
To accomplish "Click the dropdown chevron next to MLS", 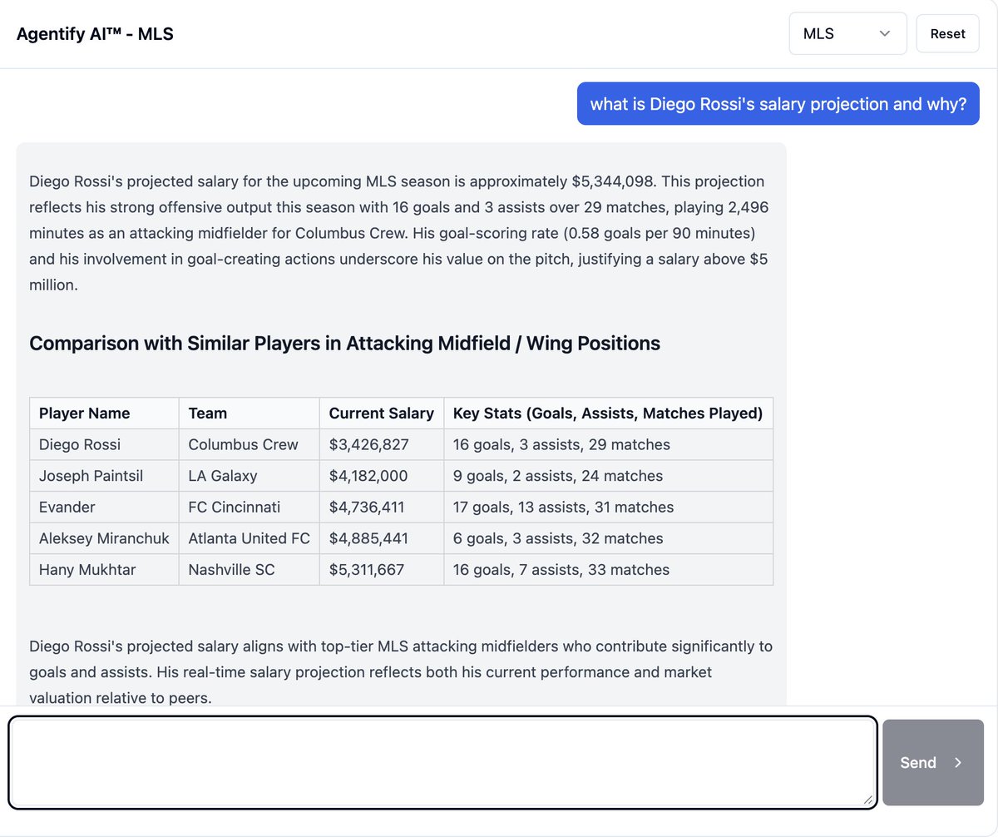I will [884, 33].
